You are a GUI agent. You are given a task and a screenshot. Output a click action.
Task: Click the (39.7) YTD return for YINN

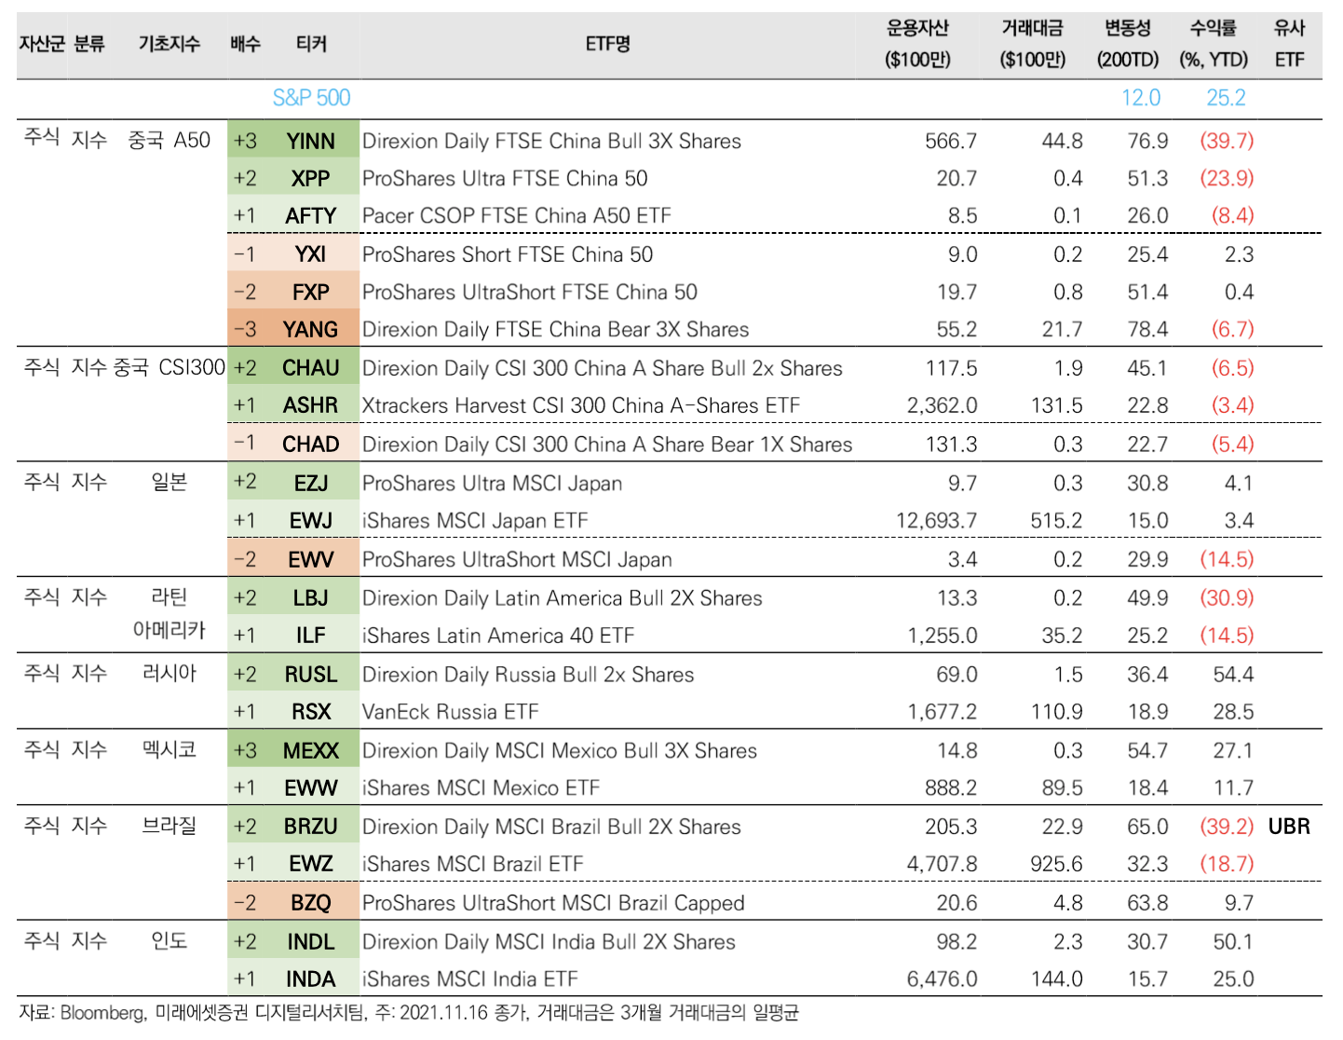tap(1227, 141)
